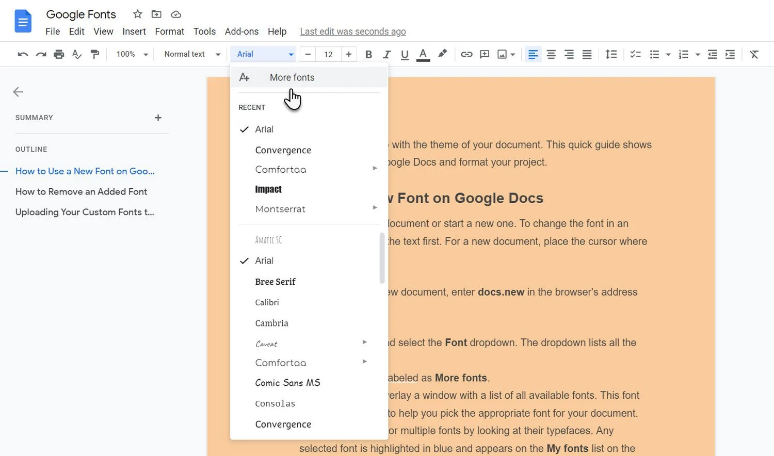Insert a checklist
Image resolution: width=774 pixels, height=456 pixels.
tap(635, 54)
